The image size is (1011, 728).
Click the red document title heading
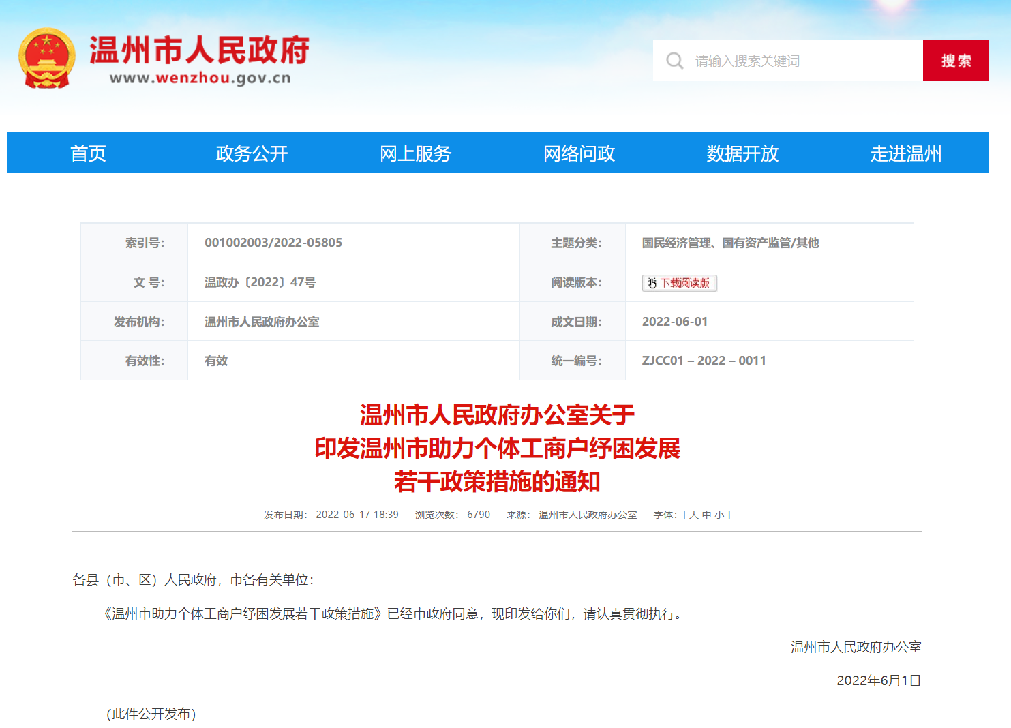(497, 448)
